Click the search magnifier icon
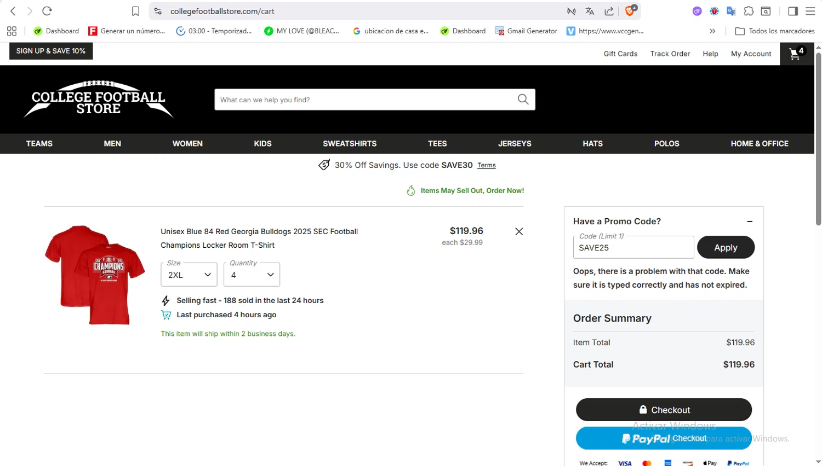The image size is (822, 466). 523,100
